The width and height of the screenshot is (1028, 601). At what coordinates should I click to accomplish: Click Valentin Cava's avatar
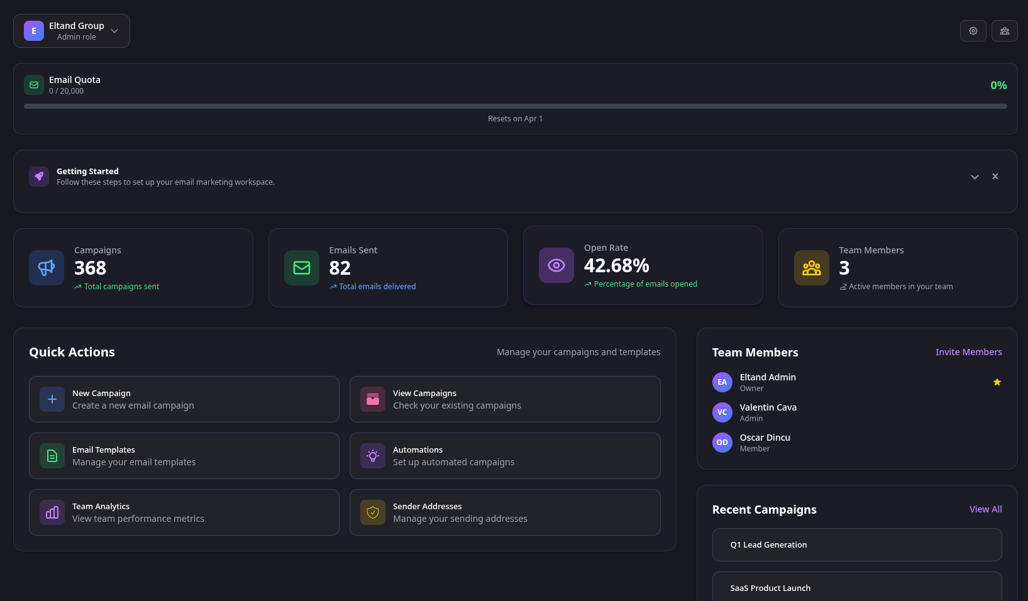pos(722,412)
